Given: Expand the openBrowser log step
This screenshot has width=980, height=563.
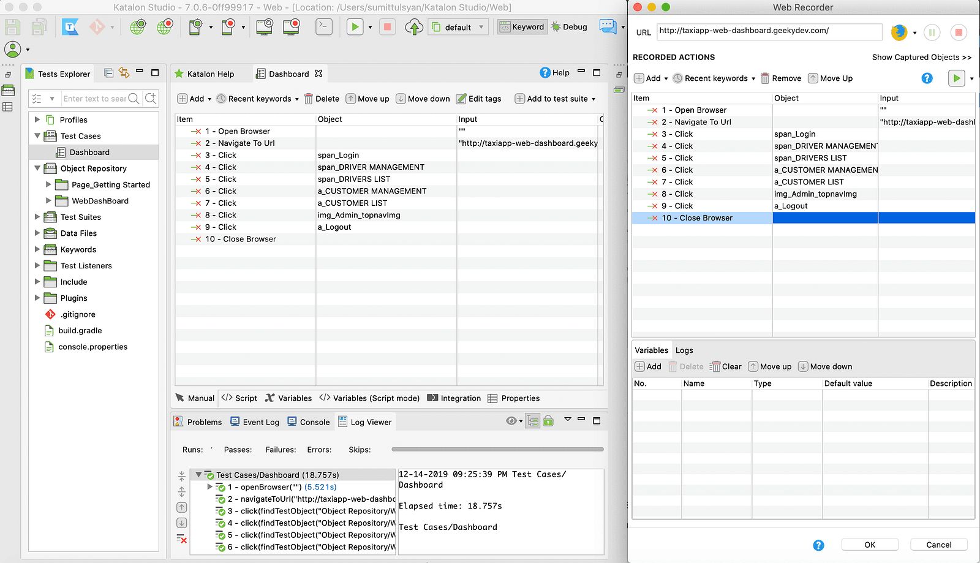Looking at the screenshot, I should pos(210,487).
